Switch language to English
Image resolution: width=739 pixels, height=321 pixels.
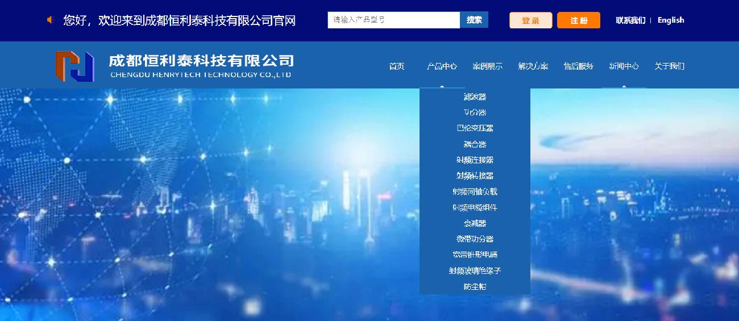[671, 20]
